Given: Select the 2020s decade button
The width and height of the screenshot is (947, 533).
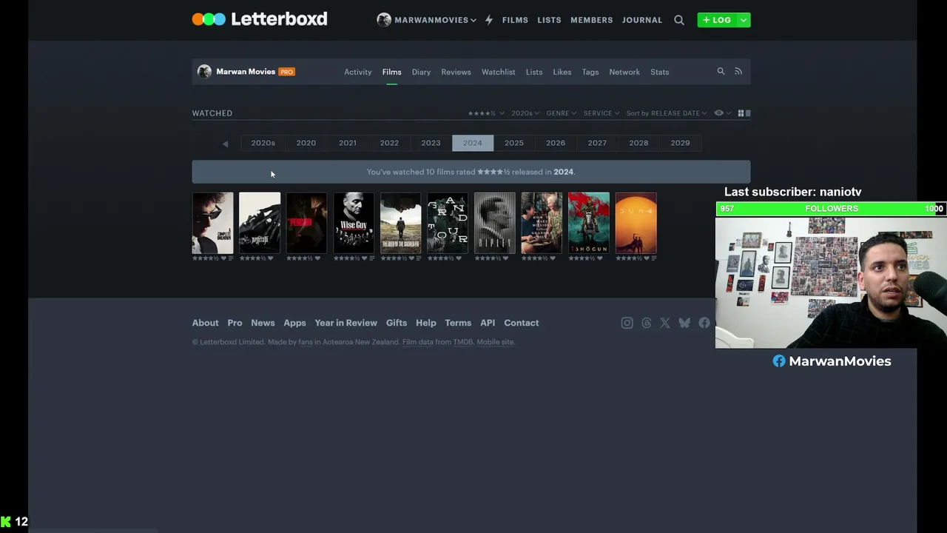Looking at the screenshot, I should pyautogui.click(x=263, y=143).
